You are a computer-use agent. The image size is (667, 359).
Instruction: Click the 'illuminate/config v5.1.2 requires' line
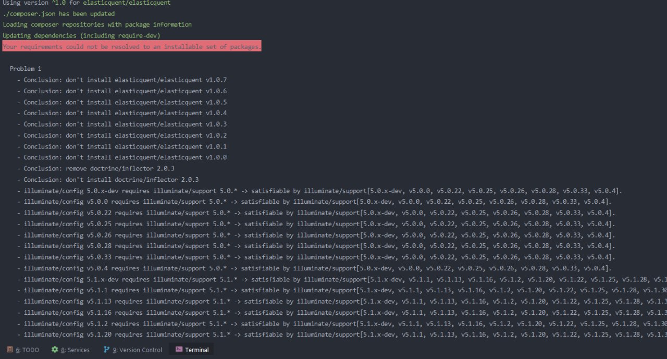[342, 324]
